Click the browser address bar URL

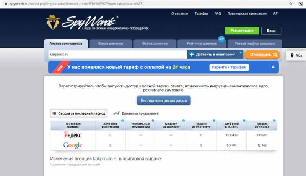(x=76, y=4)
